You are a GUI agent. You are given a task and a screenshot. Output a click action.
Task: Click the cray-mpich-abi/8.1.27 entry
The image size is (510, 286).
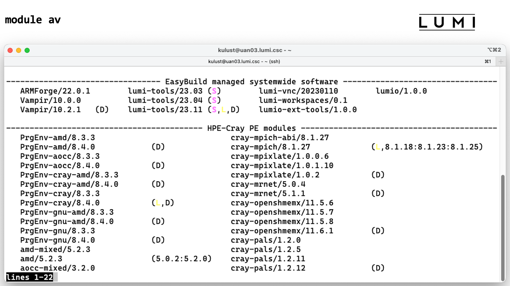[280, 138]
